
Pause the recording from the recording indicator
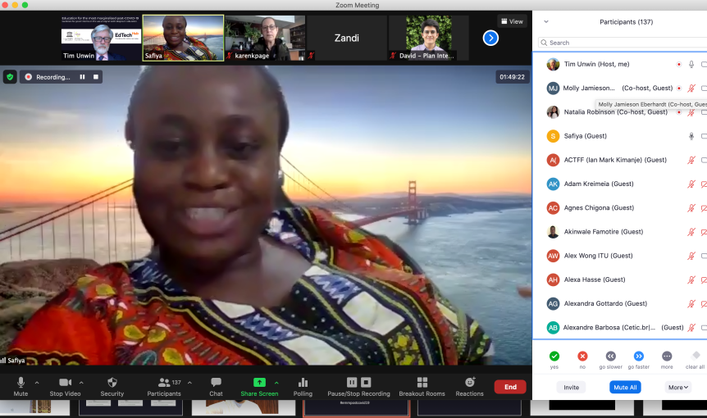(82, 77)
